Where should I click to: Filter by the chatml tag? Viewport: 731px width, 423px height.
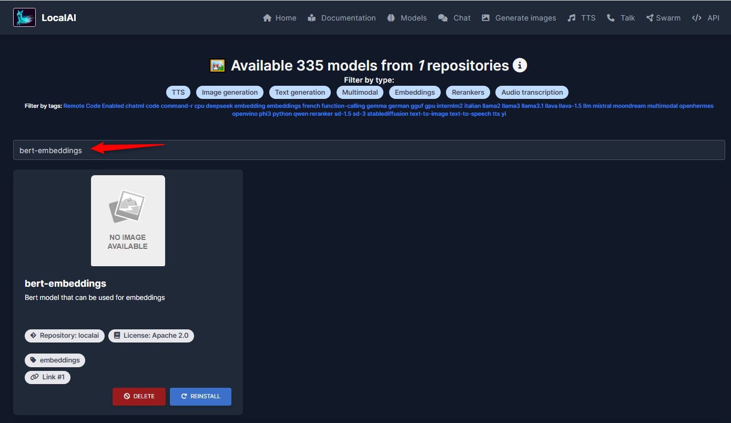tap(135, 106)
